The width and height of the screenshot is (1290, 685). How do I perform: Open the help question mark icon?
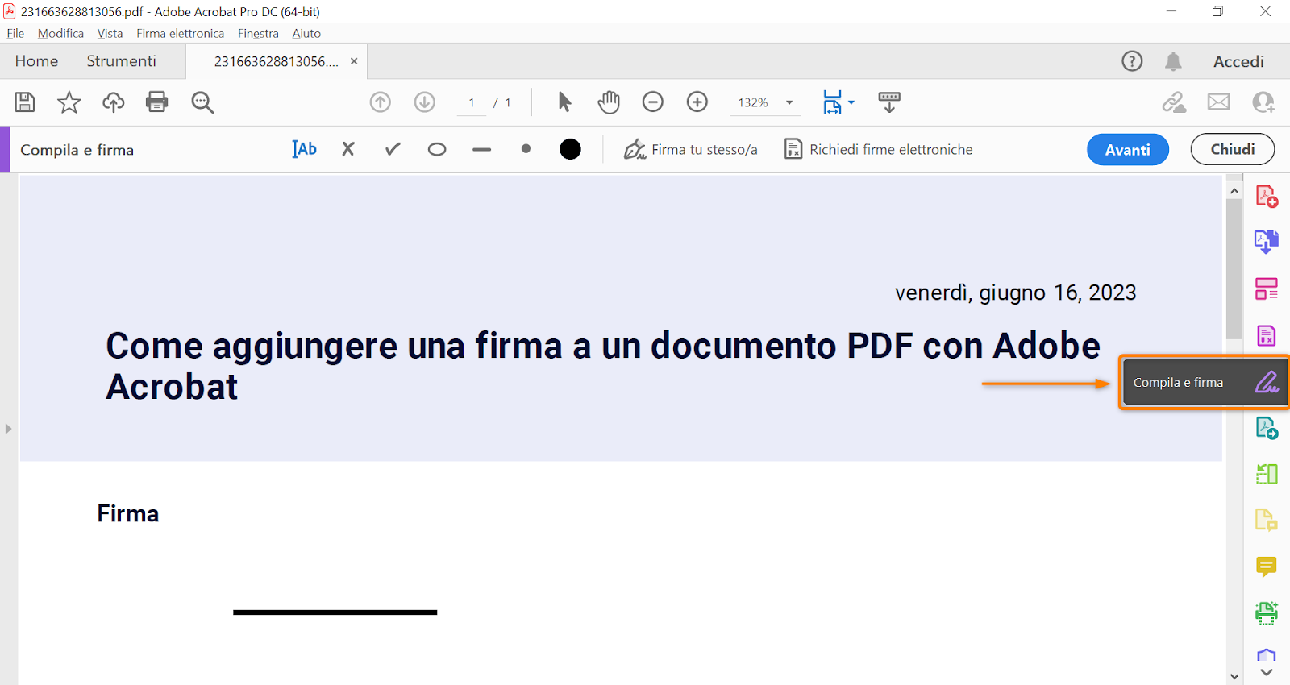click(1132, 61)
